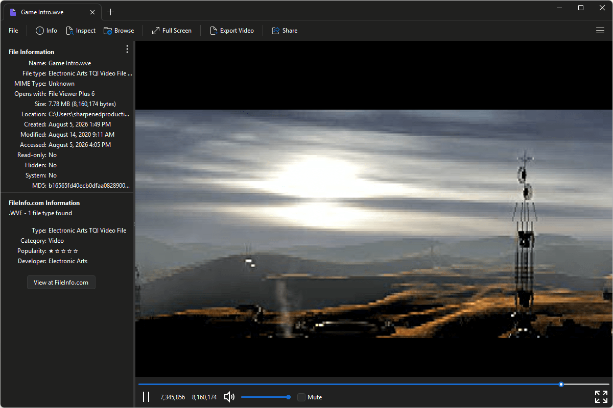Click the speaker volume icon
Screen dimensions: 613x408
click(x=229, y=397)
